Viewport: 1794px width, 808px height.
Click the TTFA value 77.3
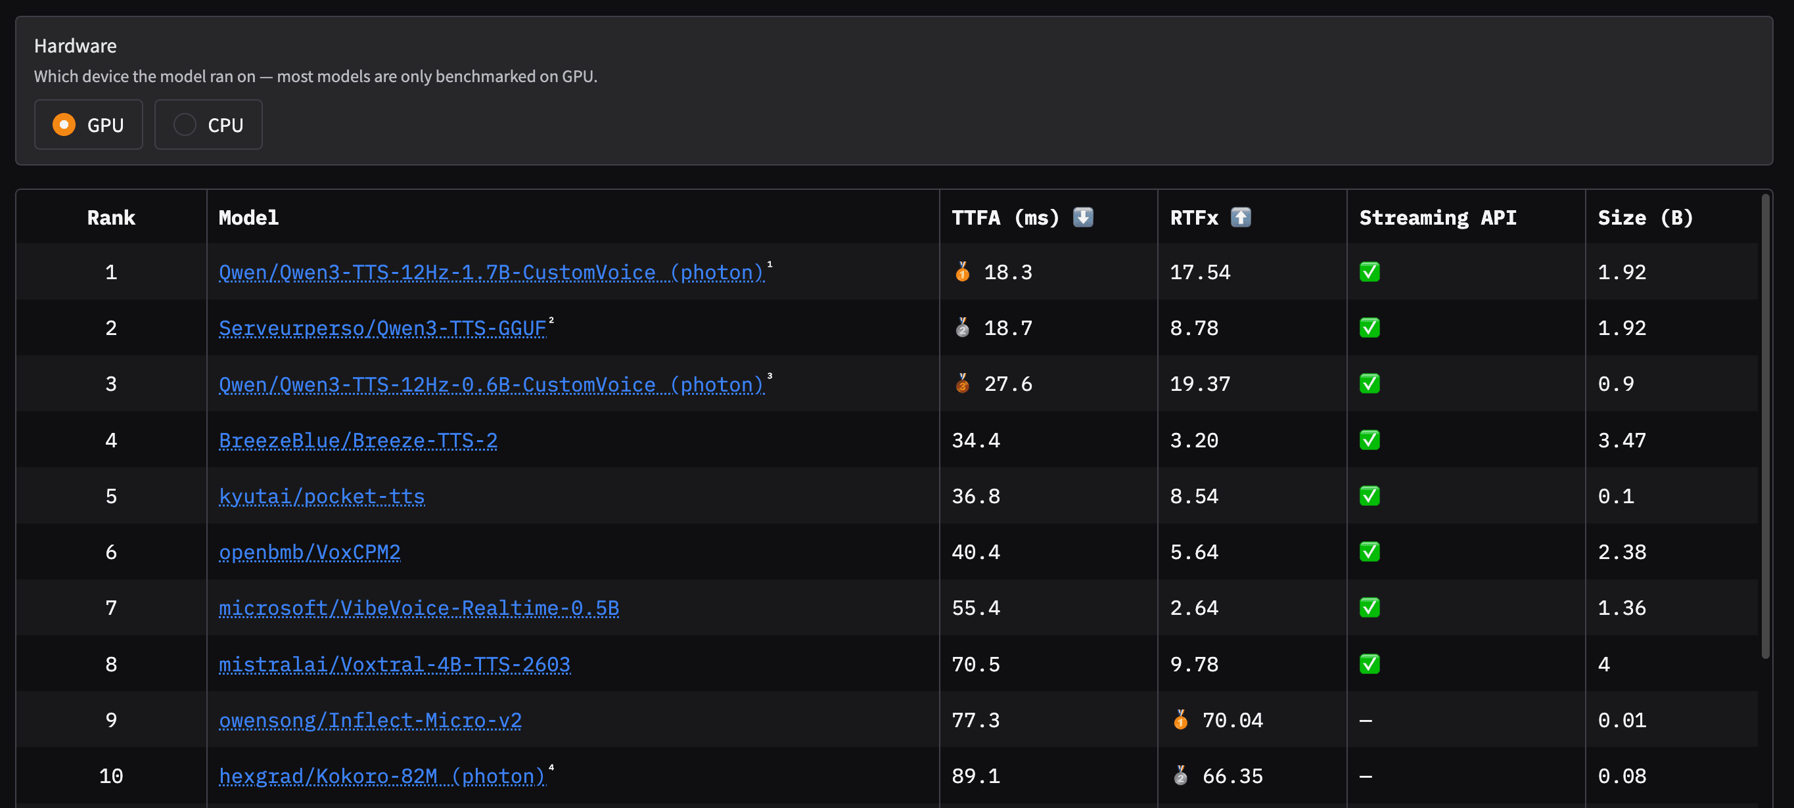click(x=976, y=719)
